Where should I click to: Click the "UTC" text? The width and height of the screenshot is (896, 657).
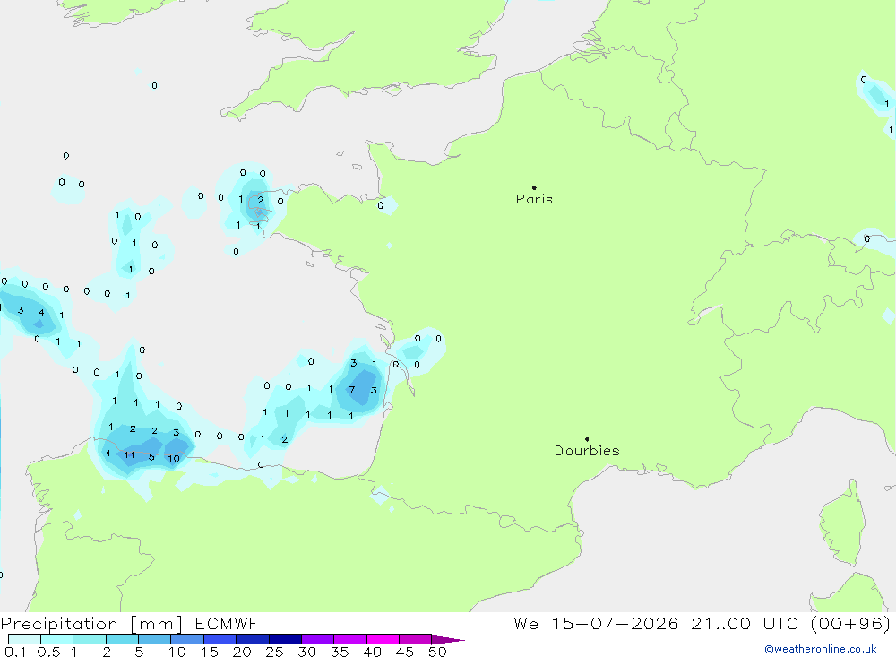[x=780, y=623]
